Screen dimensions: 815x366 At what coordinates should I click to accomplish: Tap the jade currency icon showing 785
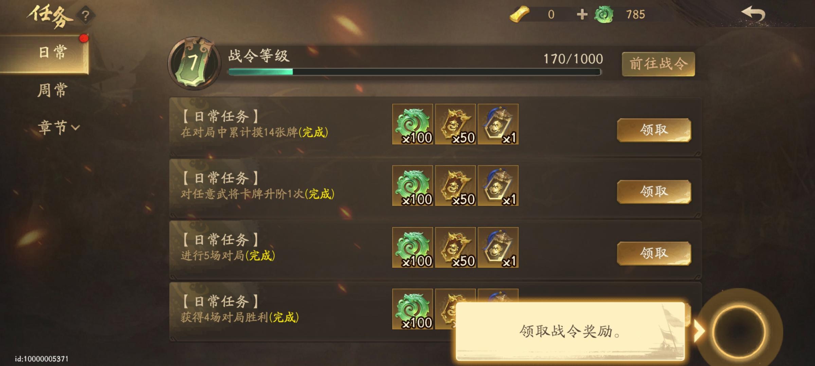click(604, 15)
